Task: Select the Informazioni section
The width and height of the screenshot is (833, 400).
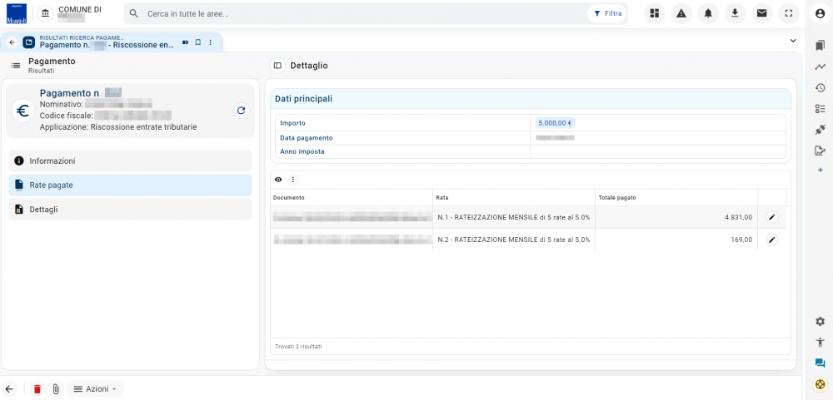Action: click(x=130, y=160)
